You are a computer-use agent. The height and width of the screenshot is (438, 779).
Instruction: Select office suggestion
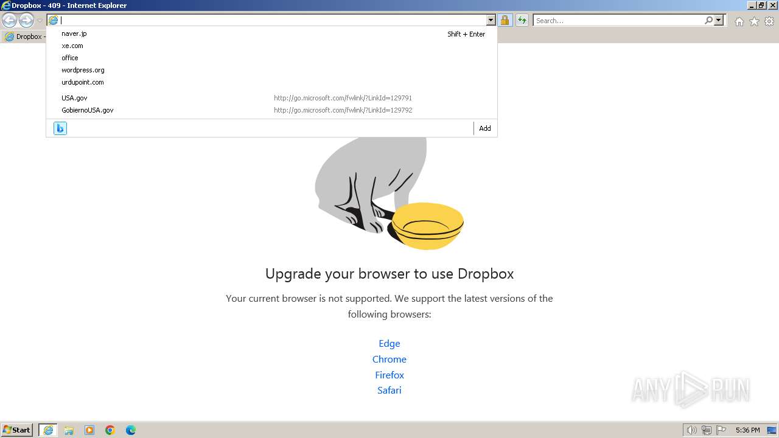(271, 58)
